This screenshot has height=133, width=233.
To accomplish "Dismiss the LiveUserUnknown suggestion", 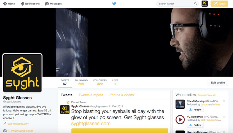I will click(224, 132).
